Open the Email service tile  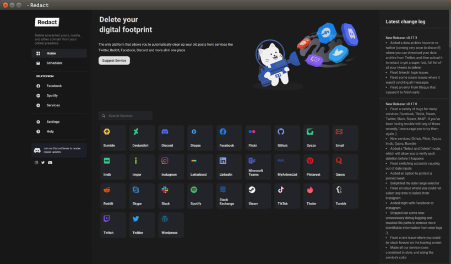pos(345,138)
